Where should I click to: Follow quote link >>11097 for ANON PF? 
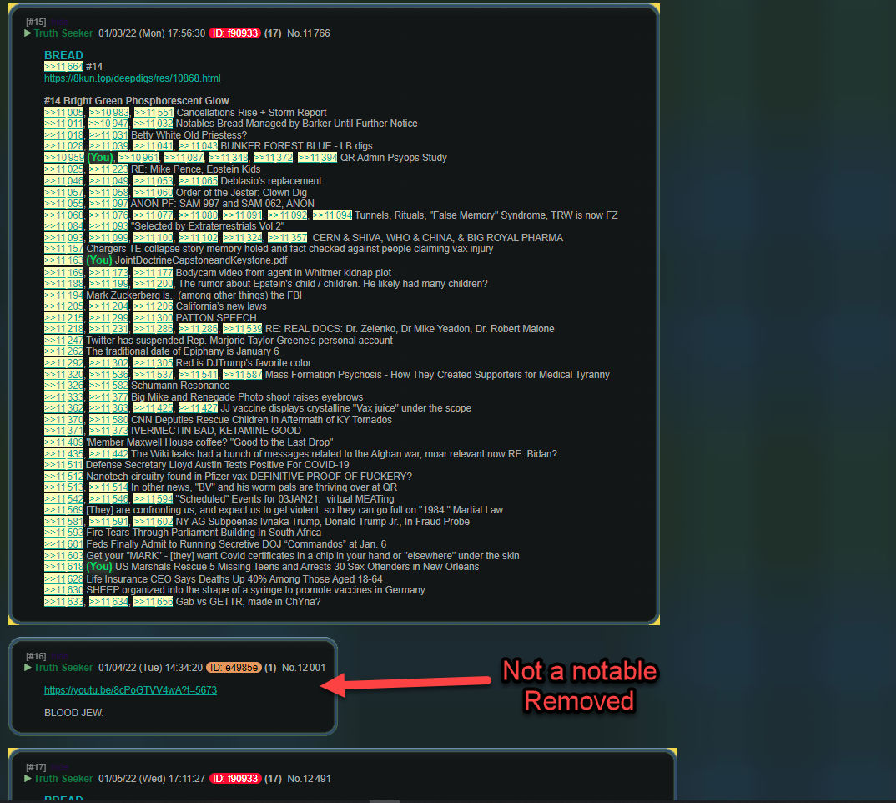pyautogui.click(x=108, y=204)
